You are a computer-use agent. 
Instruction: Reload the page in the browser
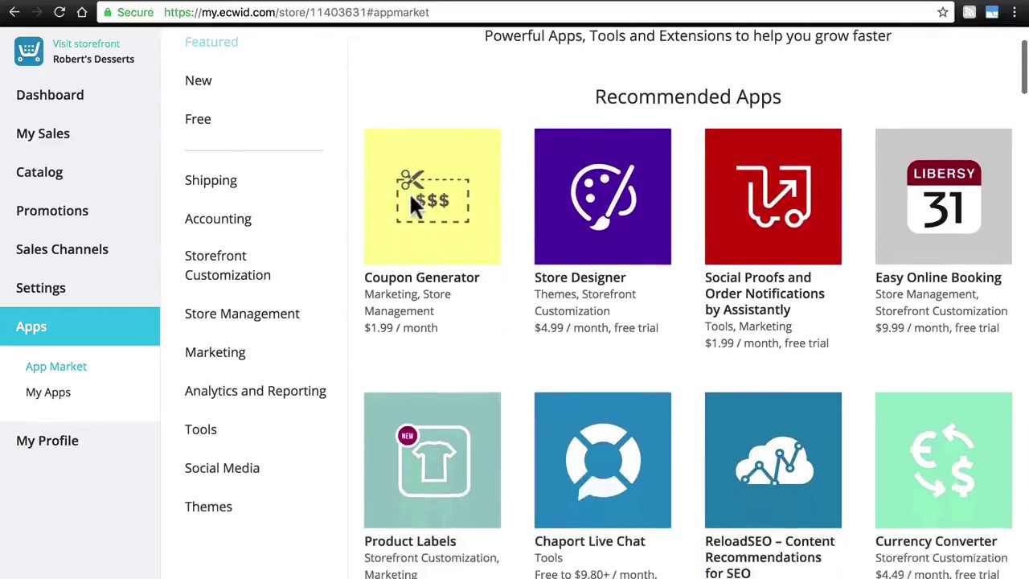pos(59,12)
